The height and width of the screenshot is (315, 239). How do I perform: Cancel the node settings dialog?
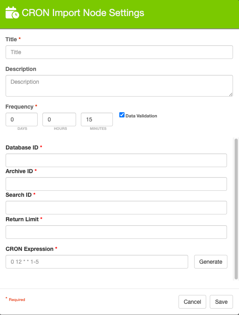tap(192, 302)
